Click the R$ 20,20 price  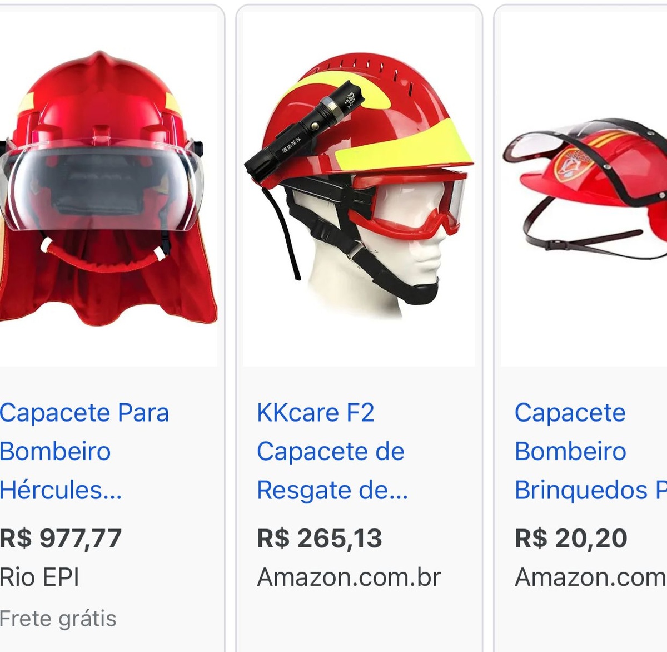[571, 538]
